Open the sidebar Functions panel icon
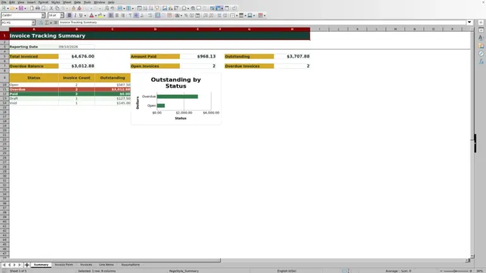Viewport: 486px width, 273px height. [481, 61]
